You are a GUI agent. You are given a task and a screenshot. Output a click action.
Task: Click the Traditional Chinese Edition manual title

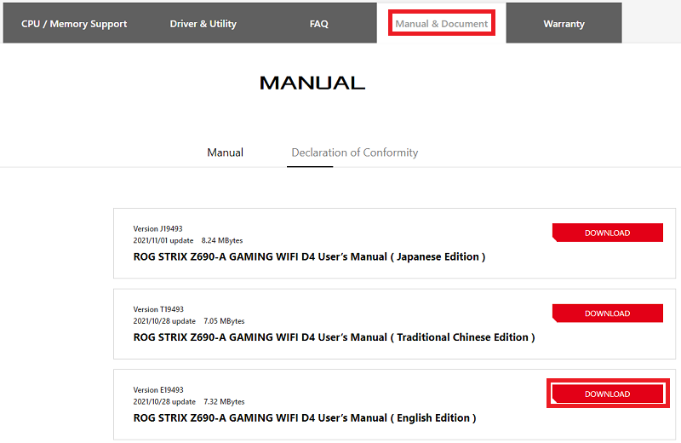pos(334,337)
